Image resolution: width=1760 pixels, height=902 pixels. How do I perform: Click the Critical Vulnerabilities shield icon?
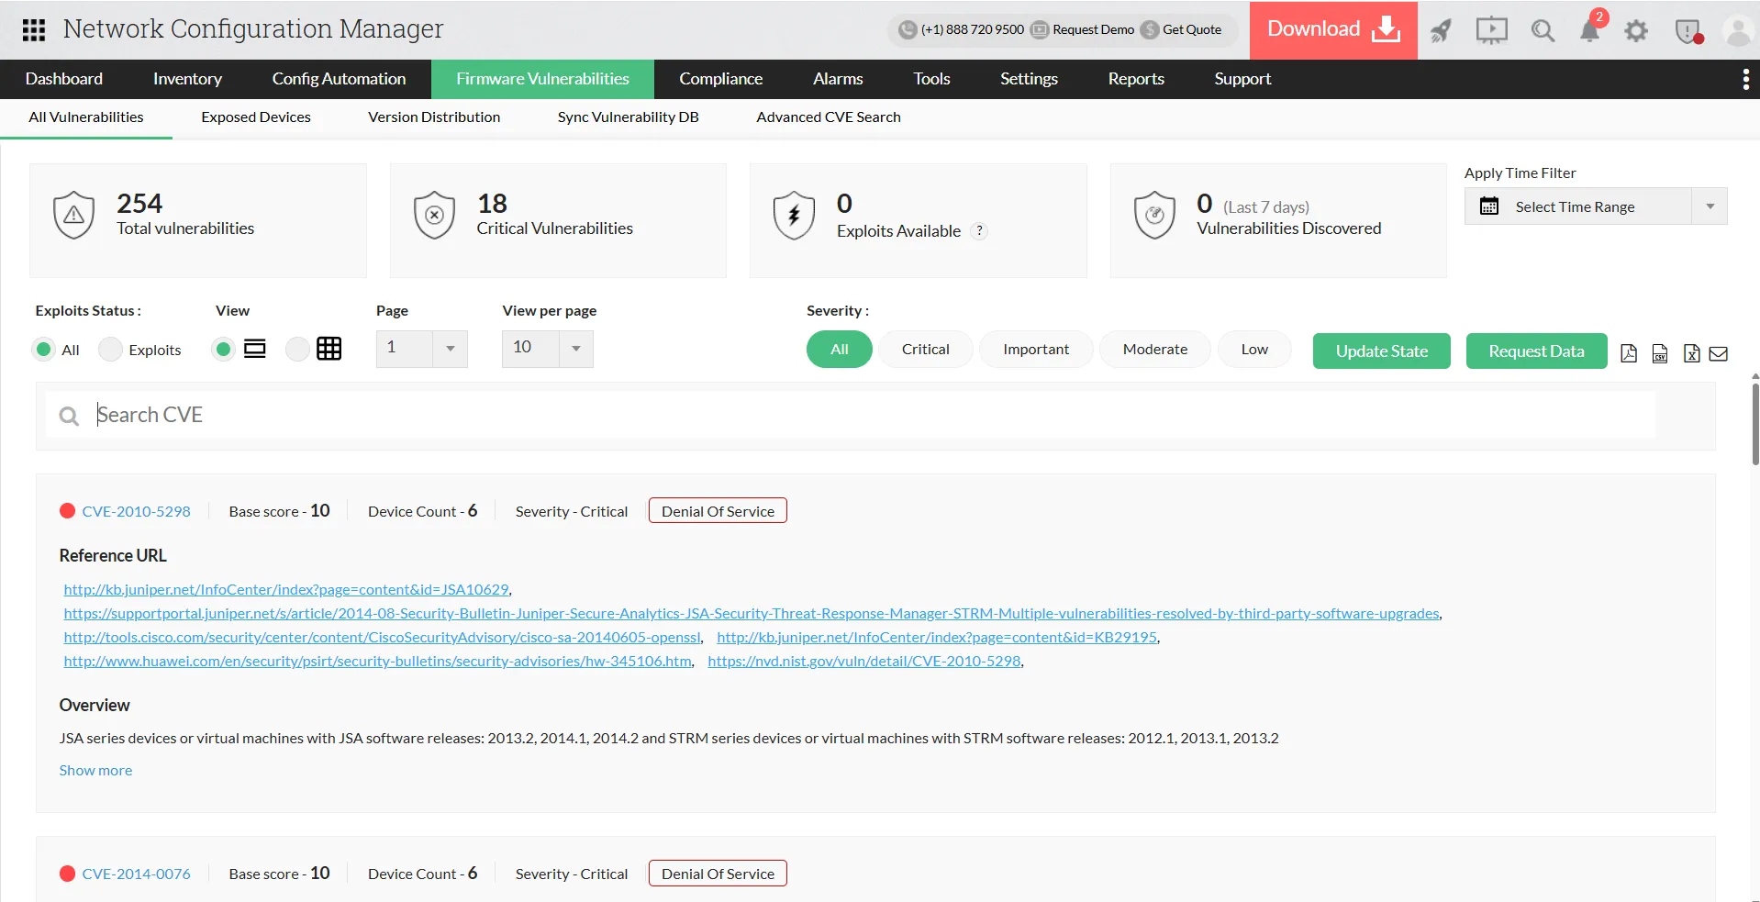click(435, 216)
